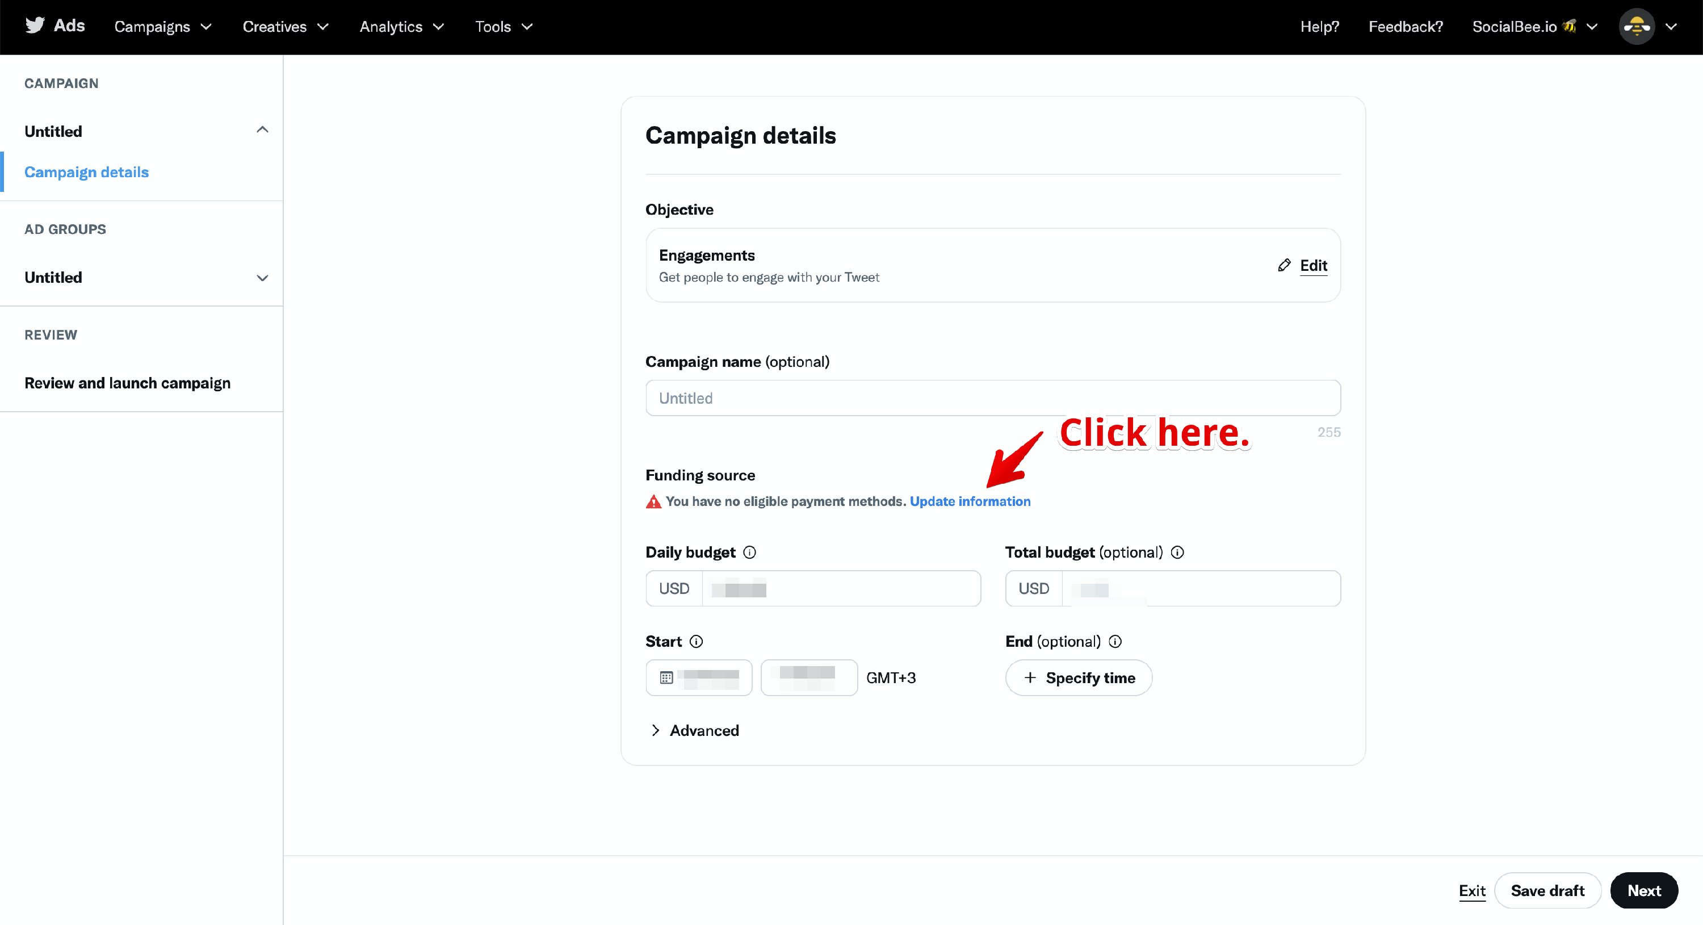
Task: Click the start time field
Action: tap(809, 678)
